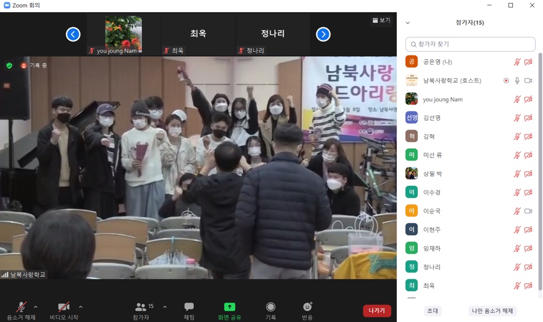The height and width of the screenshot is (322, 543).
Task: Maximize the Zoom 회의 window
Action: click(510, 5)
